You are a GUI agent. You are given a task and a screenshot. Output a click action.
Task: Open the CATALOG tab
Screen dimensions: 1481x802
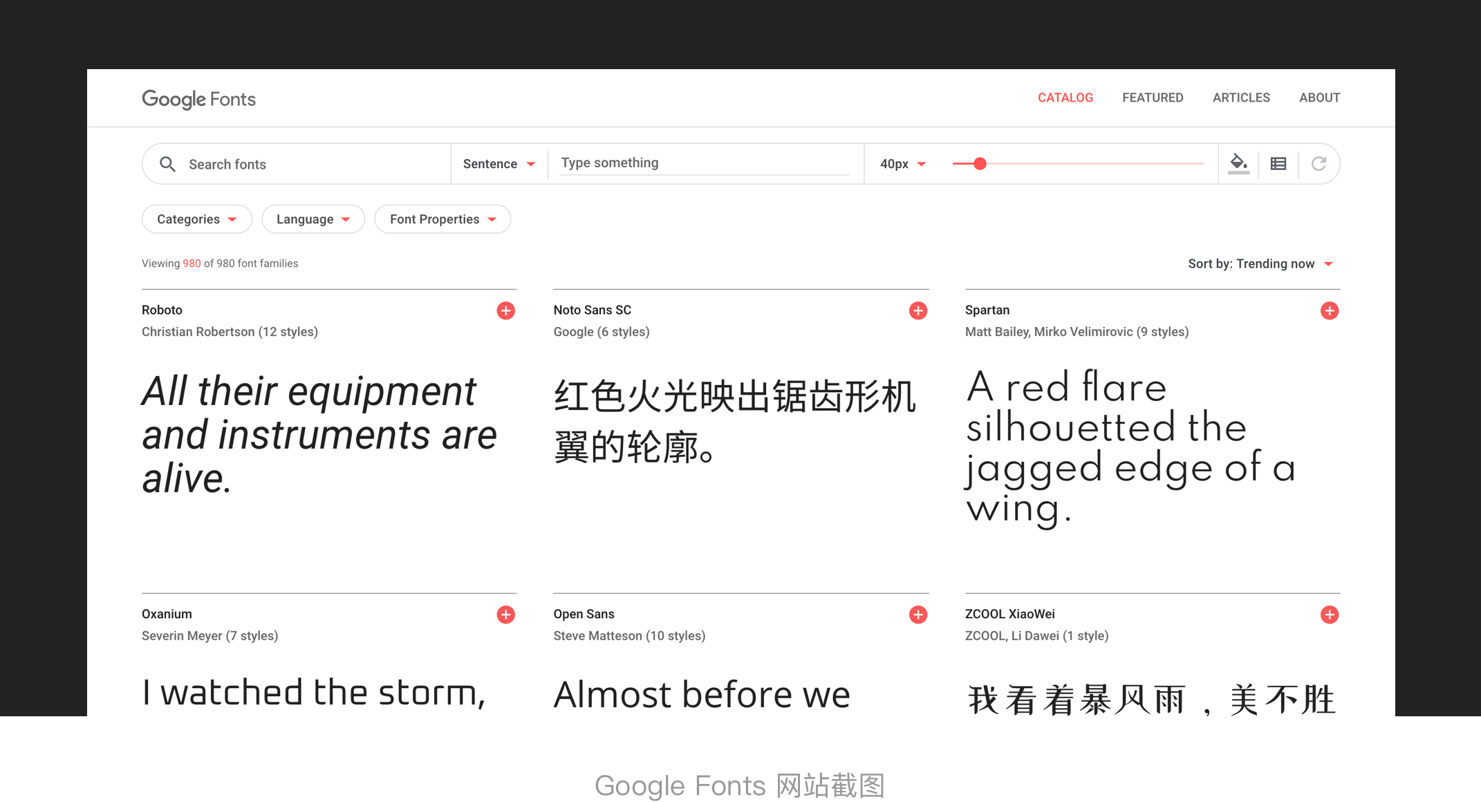point(1065,97)
